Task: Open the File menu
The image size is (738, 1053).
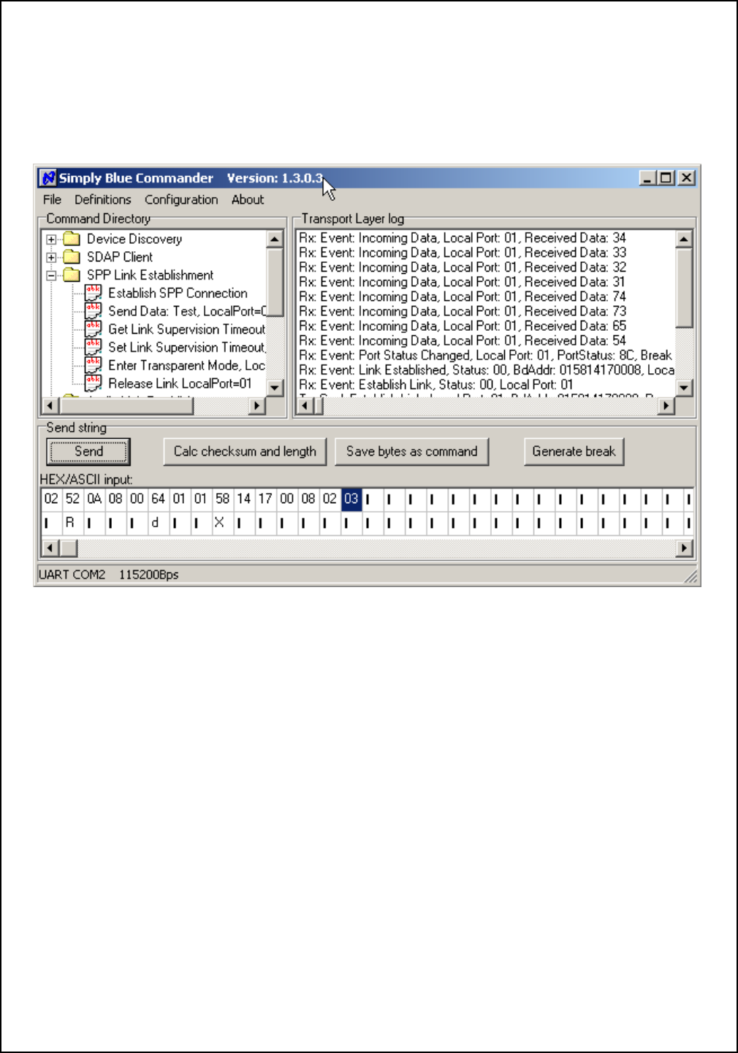Action: pyautogui.click(x=52, y=199)
